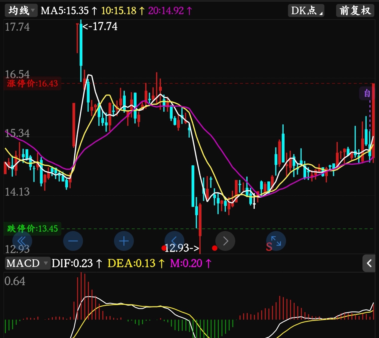The height and width of the screenshot is (338, 379).
Task: Click the red S sell signal marker
Action: coord(269,247)
